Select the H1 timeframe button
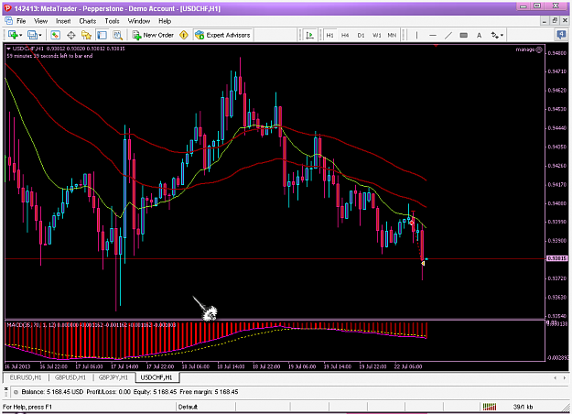The height and width of the screenshot is (414, 572). [330, 35]
